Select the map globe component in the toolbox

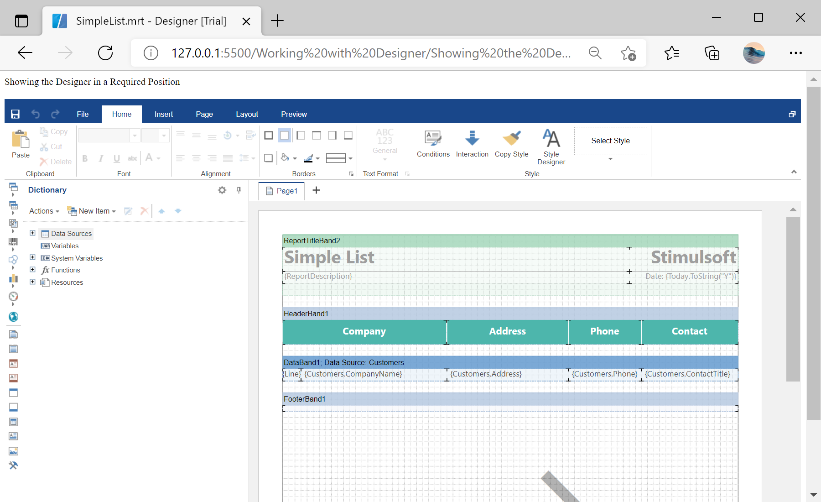[13, 317]
